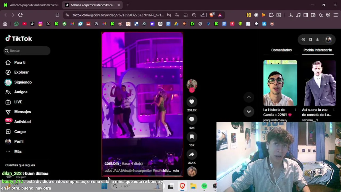The width and height of the screenshot is (341, 192).
Task: Open Brave Shields lion icon
Action: pyautogui.click(x=212, y=15)
